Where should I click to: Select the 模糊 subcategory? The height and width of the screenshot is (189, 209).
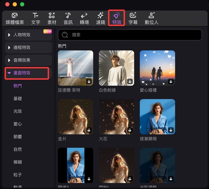coord(18,162)
